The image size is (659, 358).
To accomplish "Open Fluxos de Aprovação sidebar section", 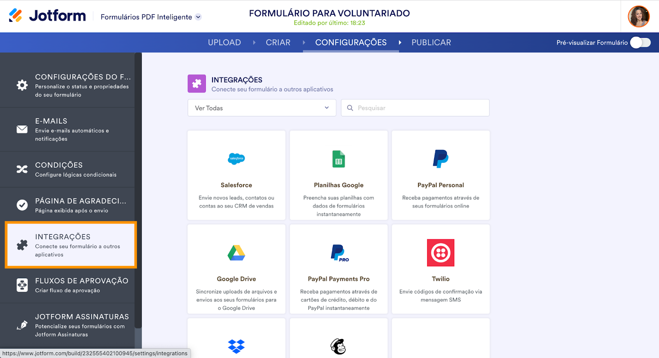I will tap(68, 285).
